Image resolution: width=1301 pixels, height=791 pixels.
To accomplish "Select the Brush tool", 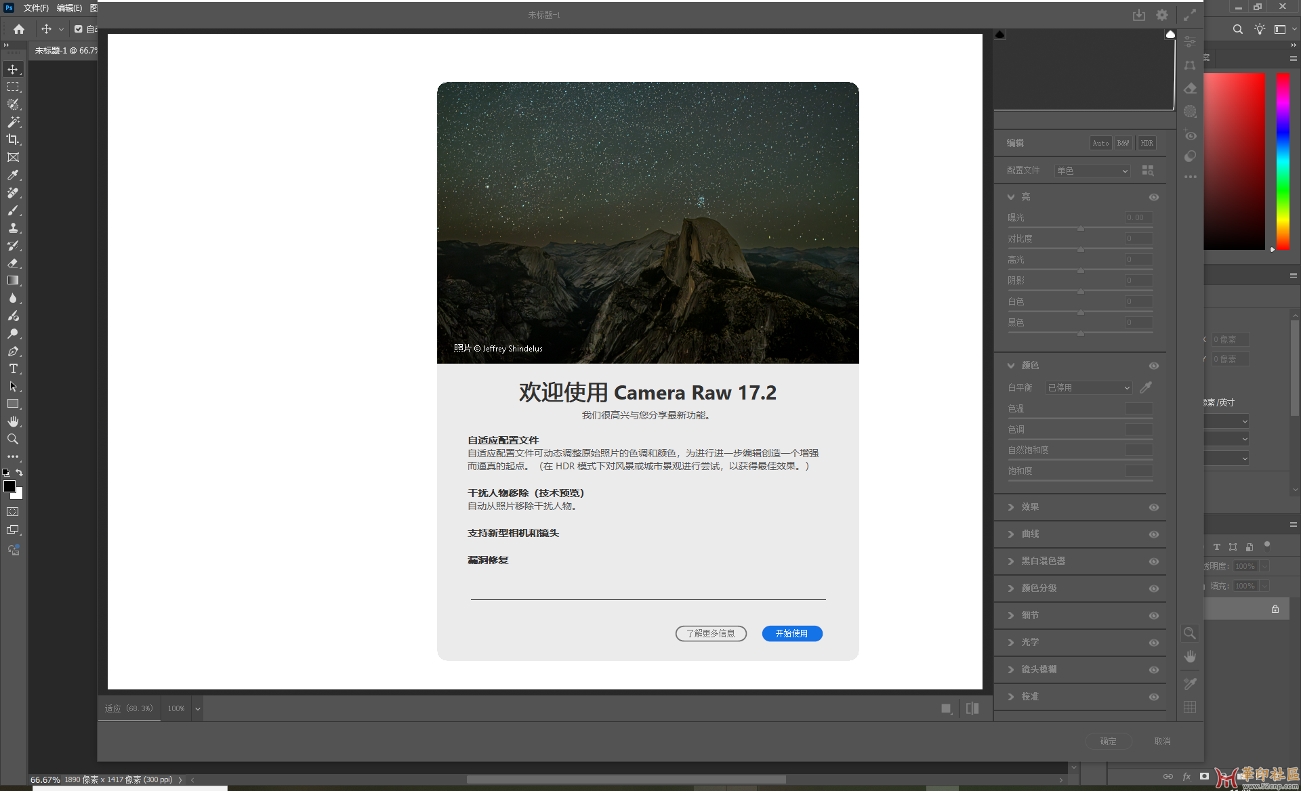I will (x=13, y=210).
